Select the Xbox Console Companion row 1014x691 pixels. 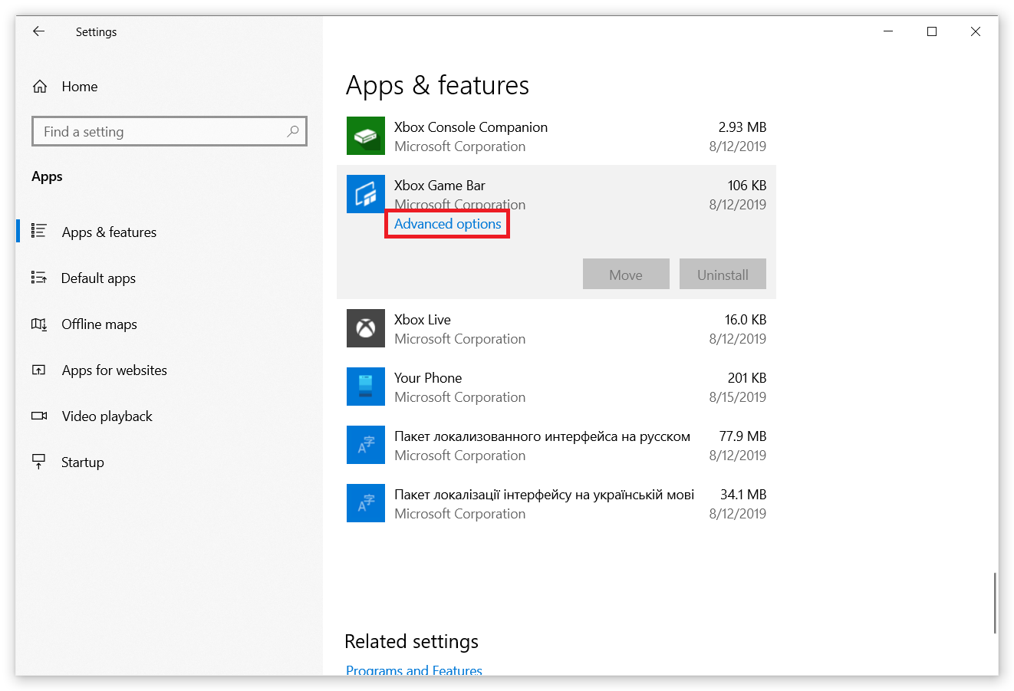point(556,136)
